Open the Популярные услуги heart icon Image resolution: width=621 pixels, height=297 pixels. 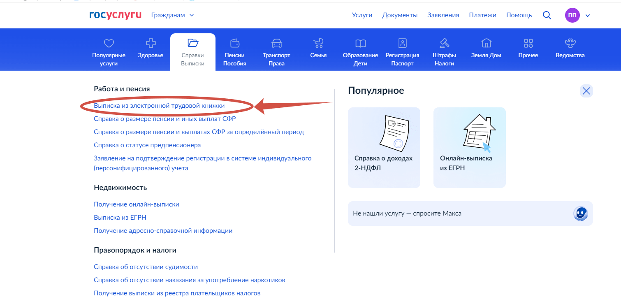coord(109,43)
